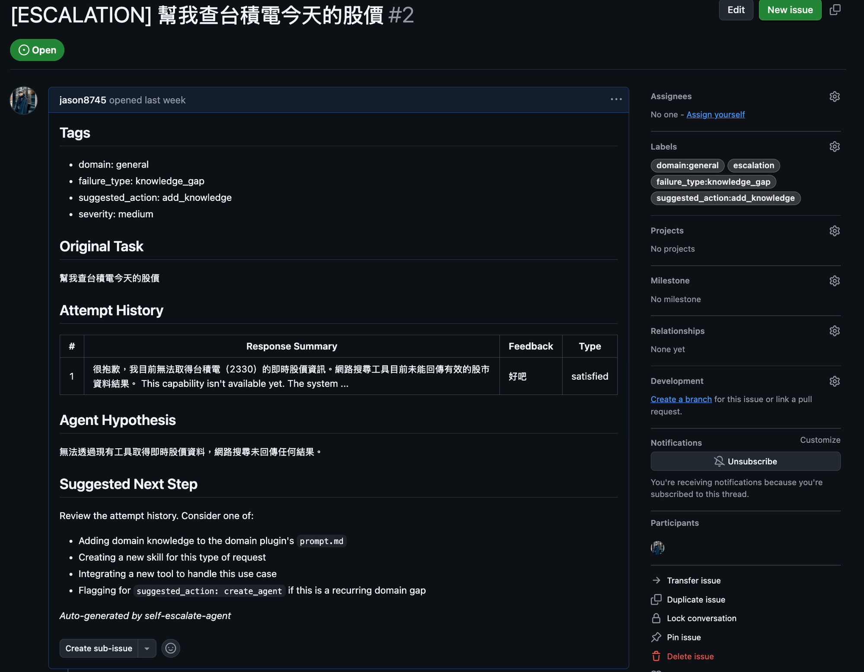Click Lock conversation option

pyautogui.click(x=701, y=618)
